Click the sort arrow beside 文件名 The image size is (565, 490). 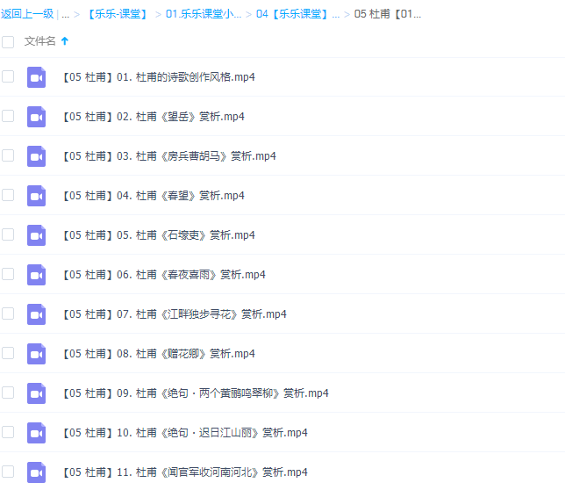[x=65, y=41]
